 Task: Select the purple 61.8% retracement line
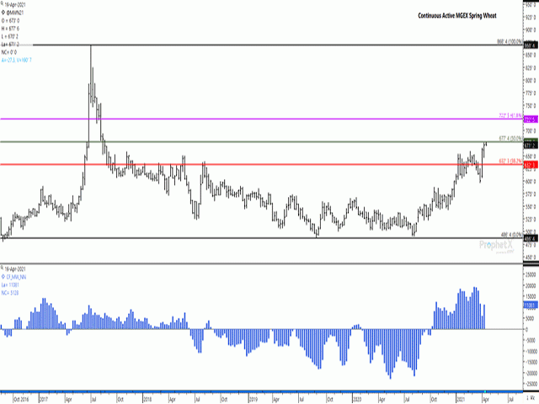253,119
